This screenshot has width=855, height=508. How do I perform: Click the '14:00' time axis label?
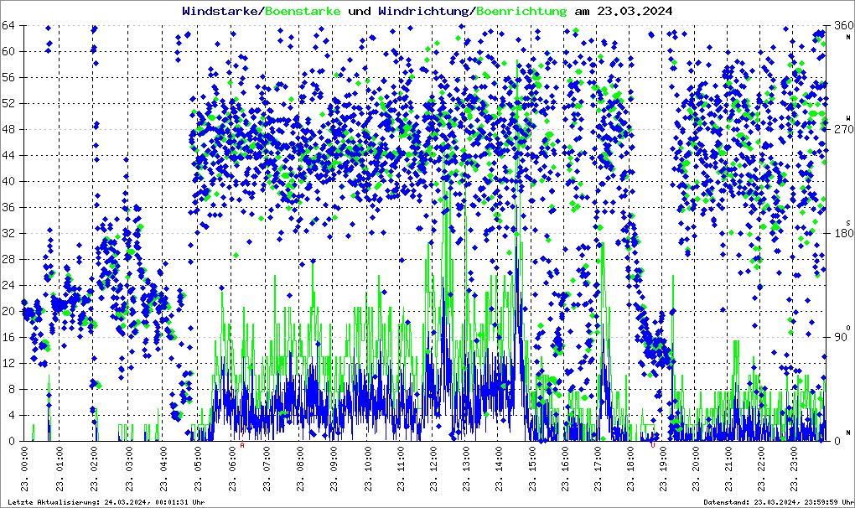(x=498, y=460)
